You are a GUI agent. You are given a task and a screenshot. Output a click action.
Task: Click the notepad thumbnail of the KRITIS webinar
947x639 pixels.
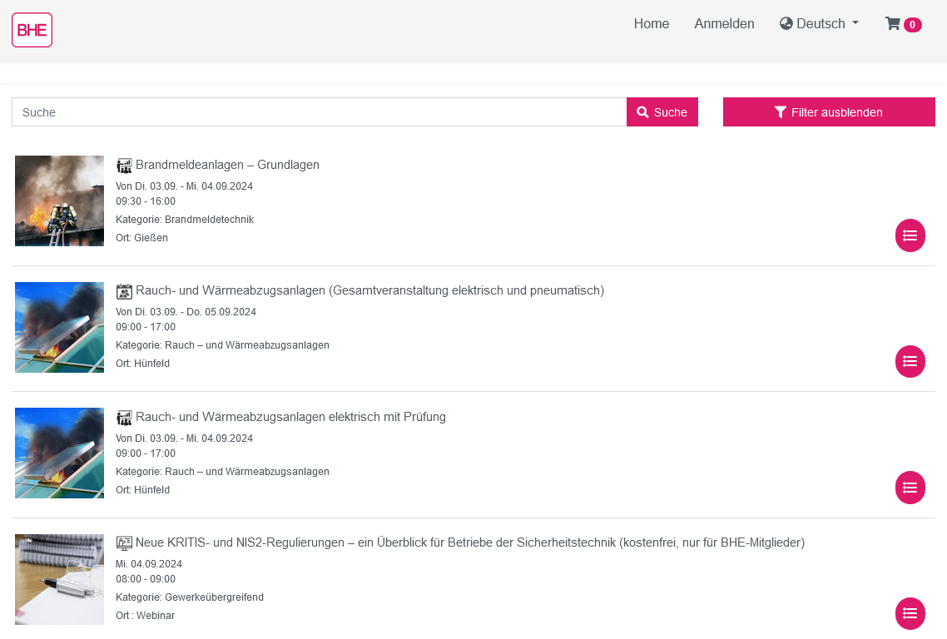59,579
